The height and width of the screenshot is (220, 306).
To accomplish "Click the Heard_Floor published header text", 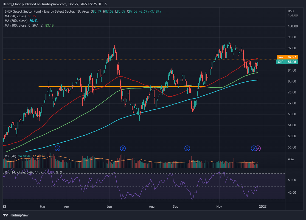I will 55,4.
